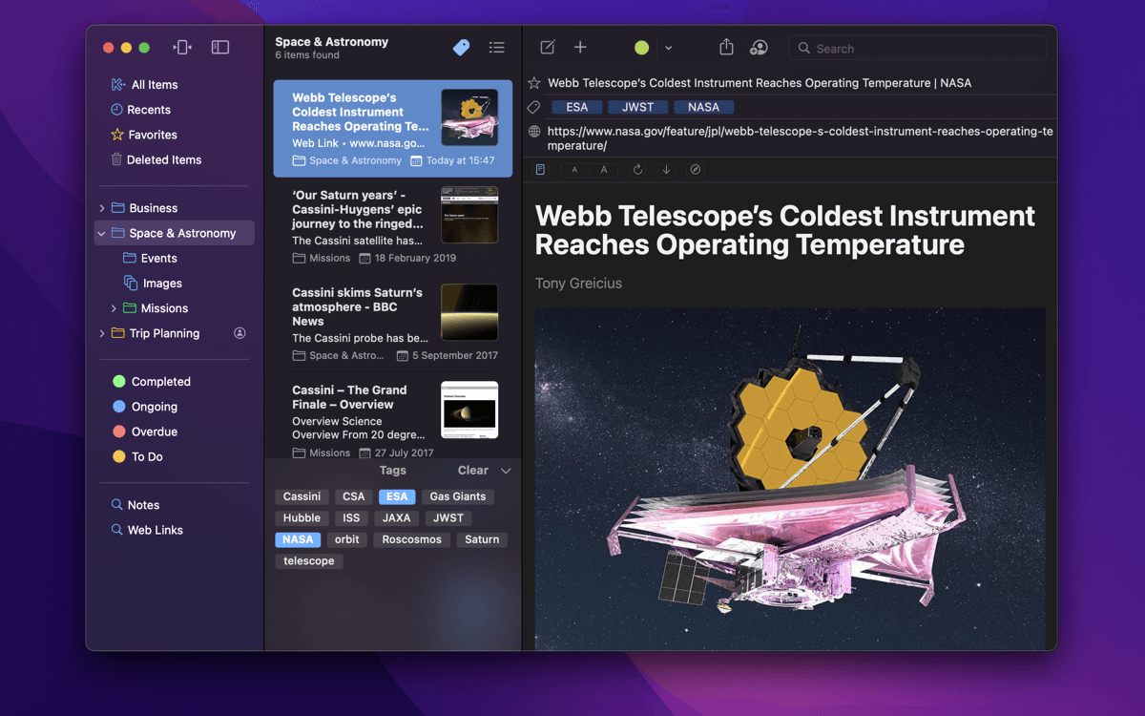Open Cassini Grand Finale item thumbnail
The image size is (1145, 716).
pos(469,410)
